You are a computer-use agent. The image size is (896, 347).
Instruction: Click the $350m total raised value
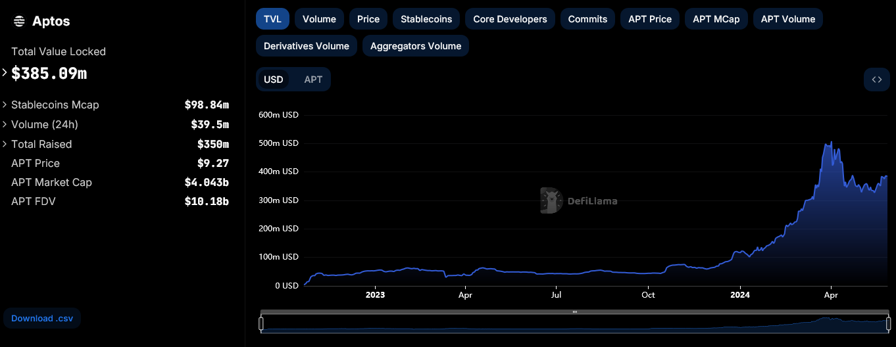[213, 144]
